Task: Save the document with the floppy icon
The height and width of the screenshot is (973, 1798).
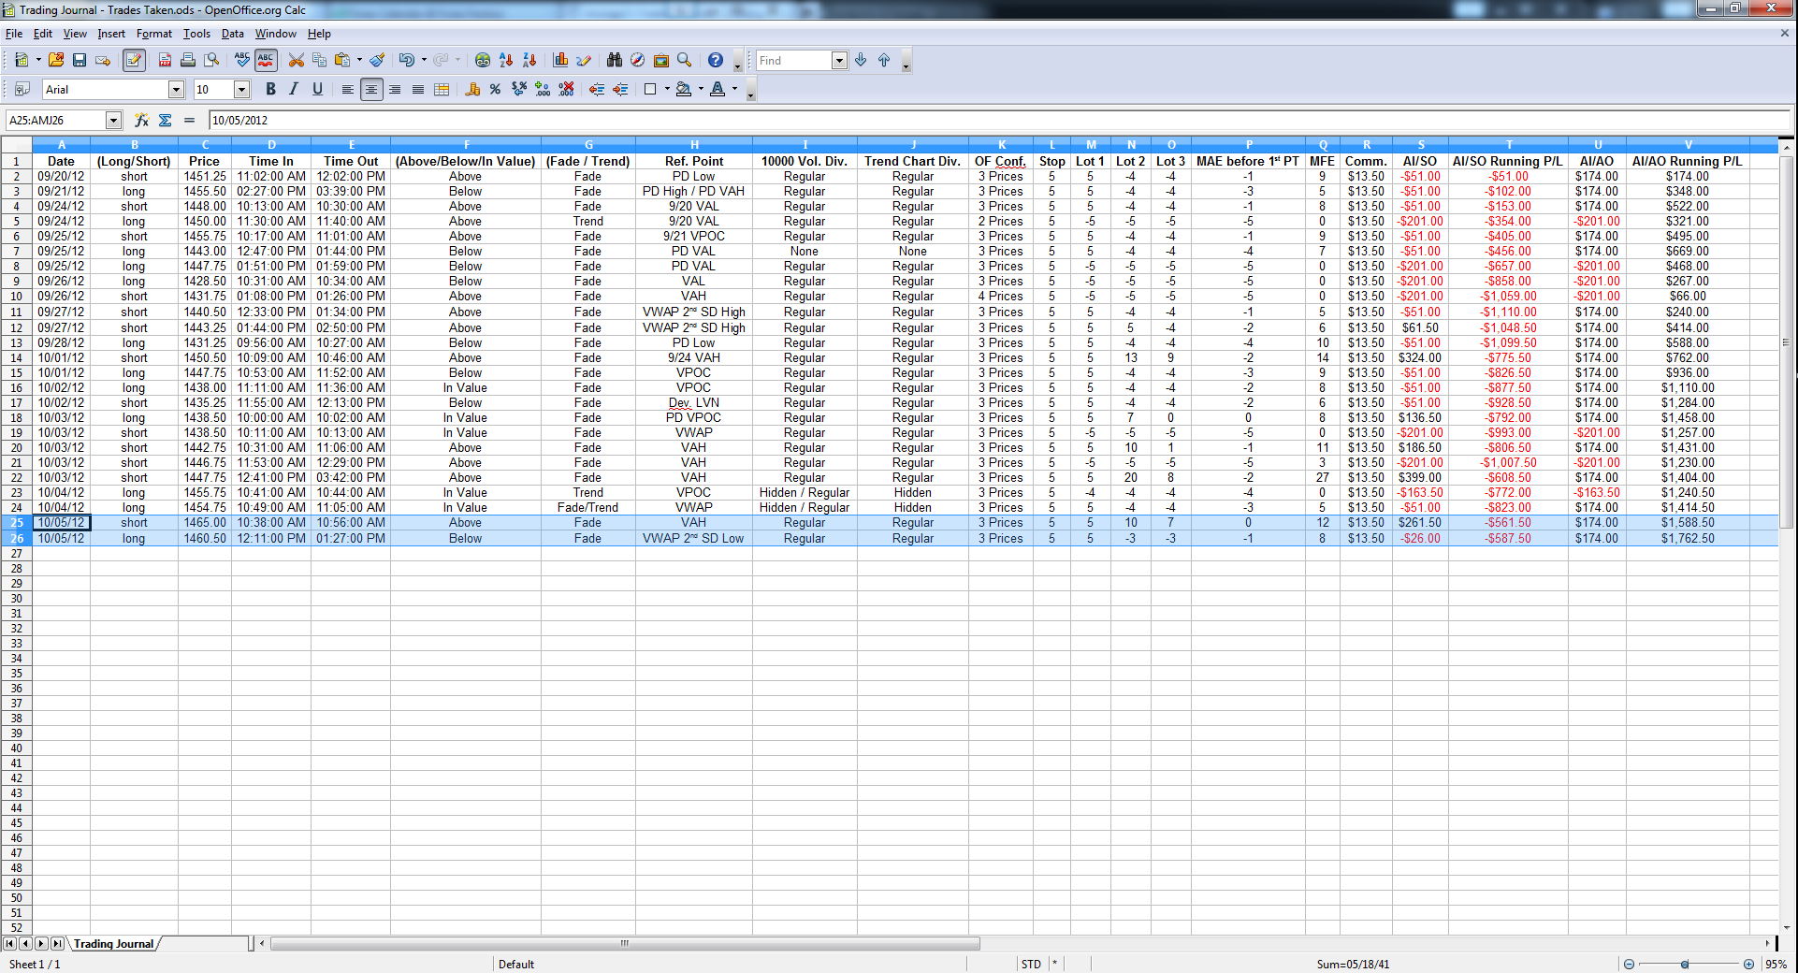Action: [80, 60]
